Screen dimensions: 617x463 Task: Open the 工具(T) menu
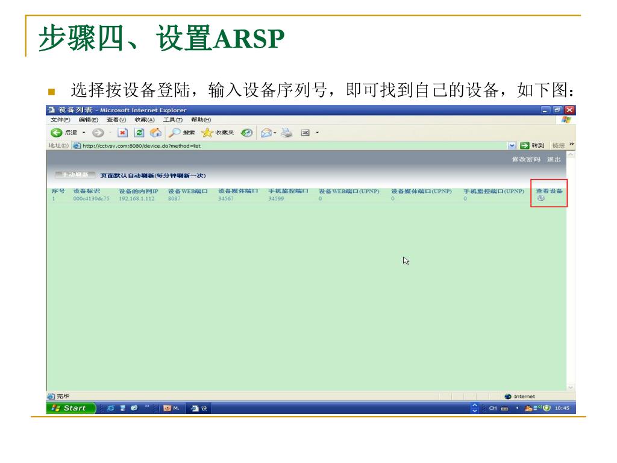173,120
